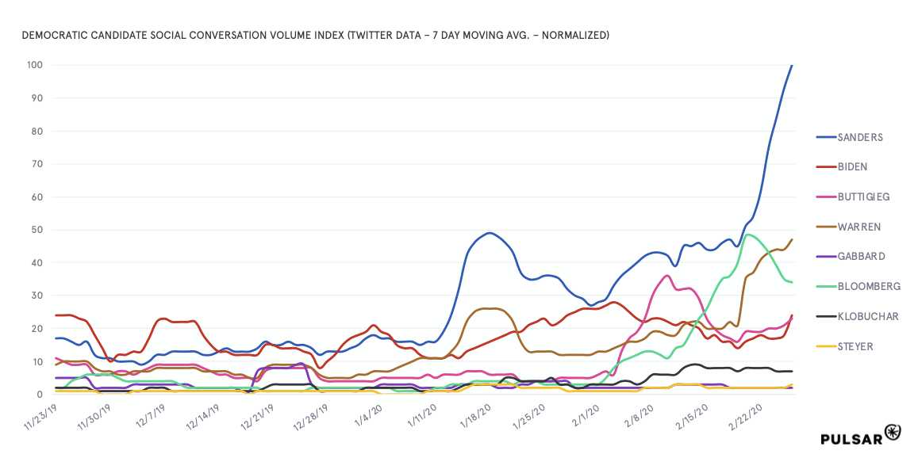The width and height of the screenshot is (918, 458).
Task: Click the 100 y-axis value label
Action: coord(35,65)
